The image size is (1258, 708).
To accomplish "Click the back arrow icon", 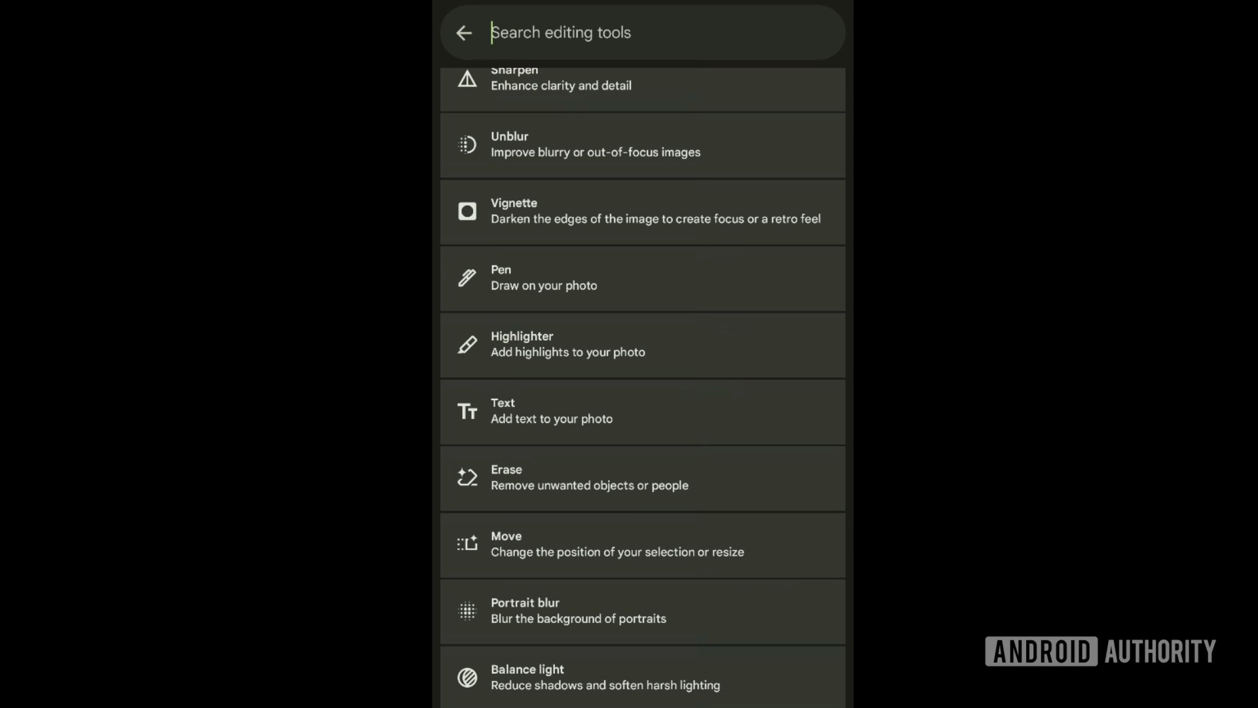I will (x=464, y=33).
